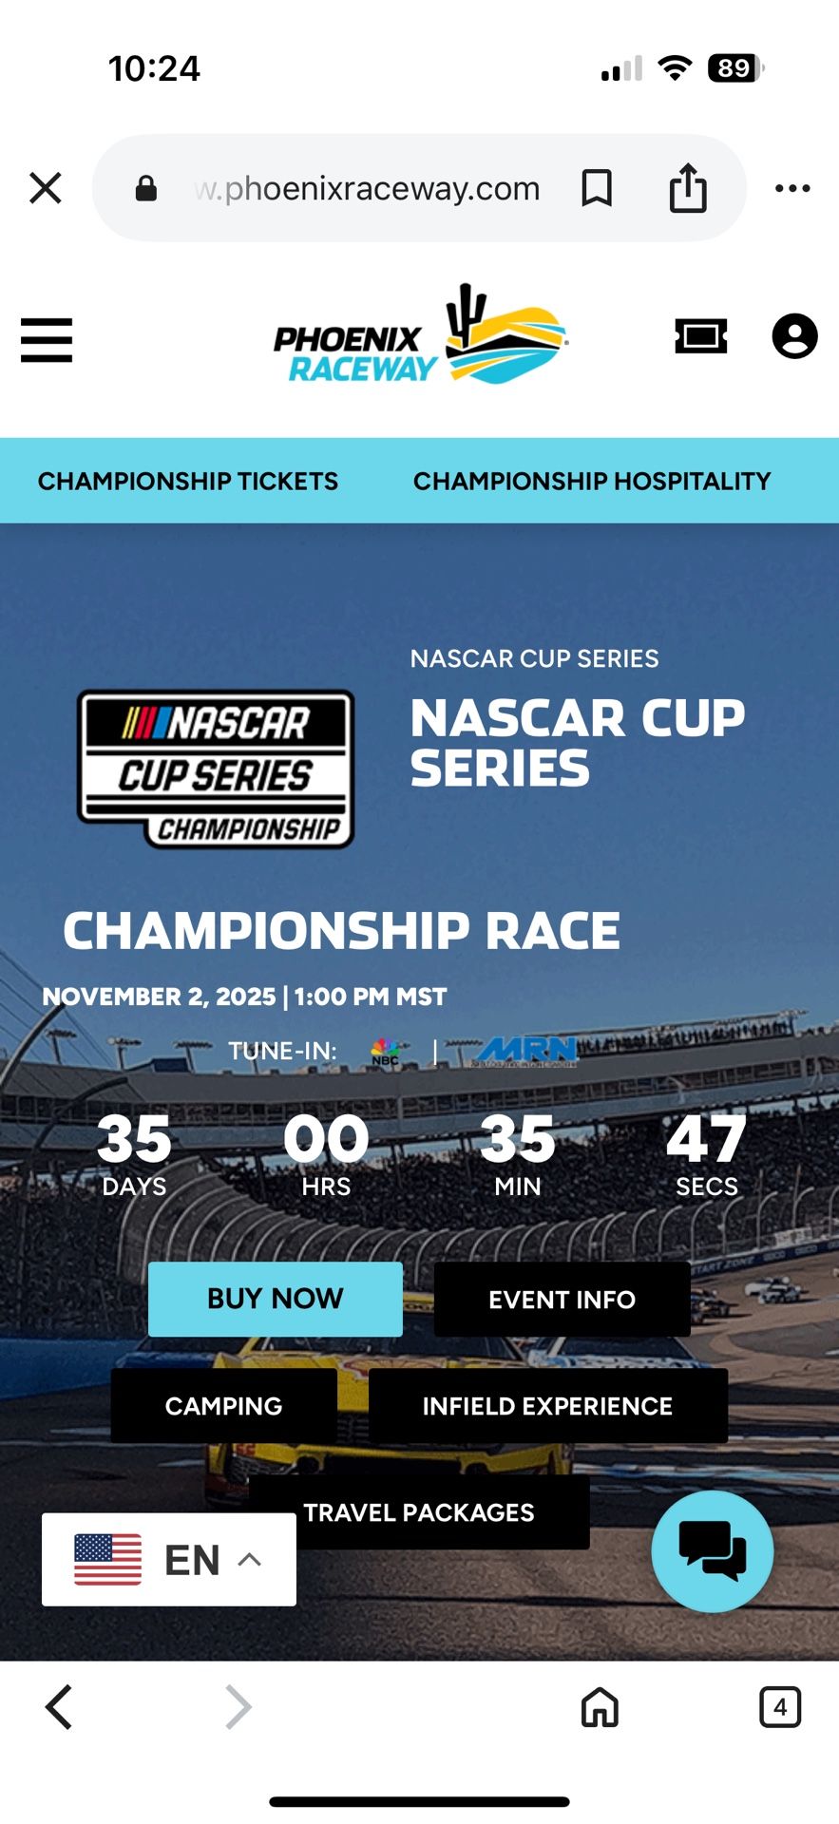This screenshot has height=1824, width=839.
Task: Open the user account profile icon
Action: click(794, 336)
